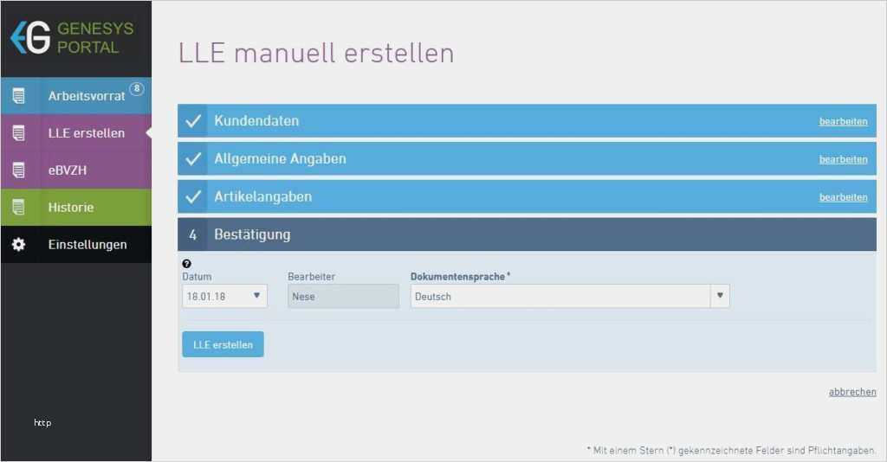Open the Einstellungen menu item

pyautogui.click(x=76, y=245)
